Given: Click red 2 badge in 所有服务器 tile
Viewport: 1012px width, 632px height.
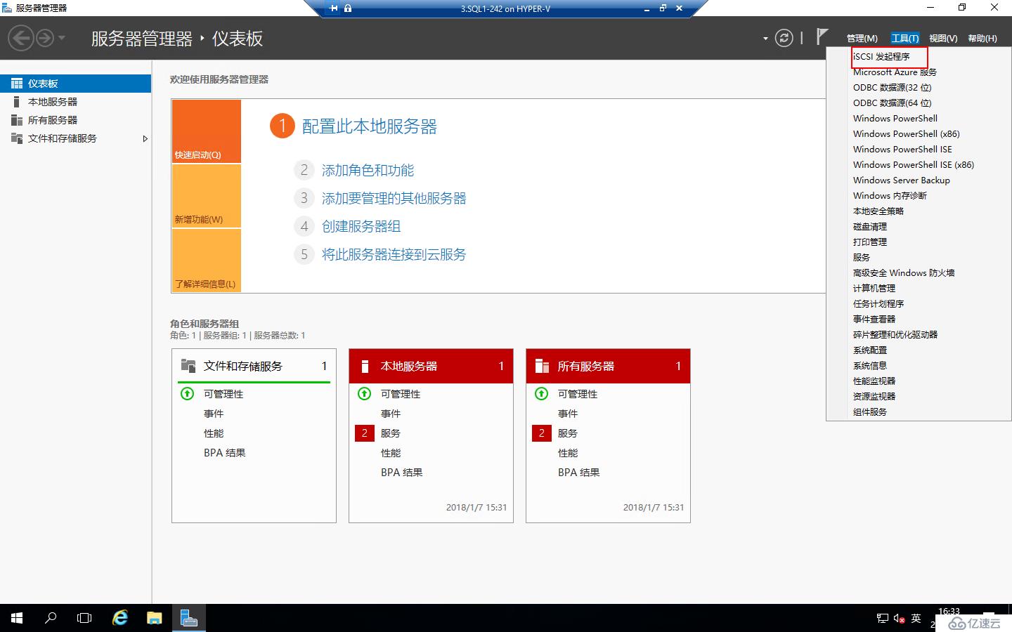Looking at the screenshot, I should 541,433.
